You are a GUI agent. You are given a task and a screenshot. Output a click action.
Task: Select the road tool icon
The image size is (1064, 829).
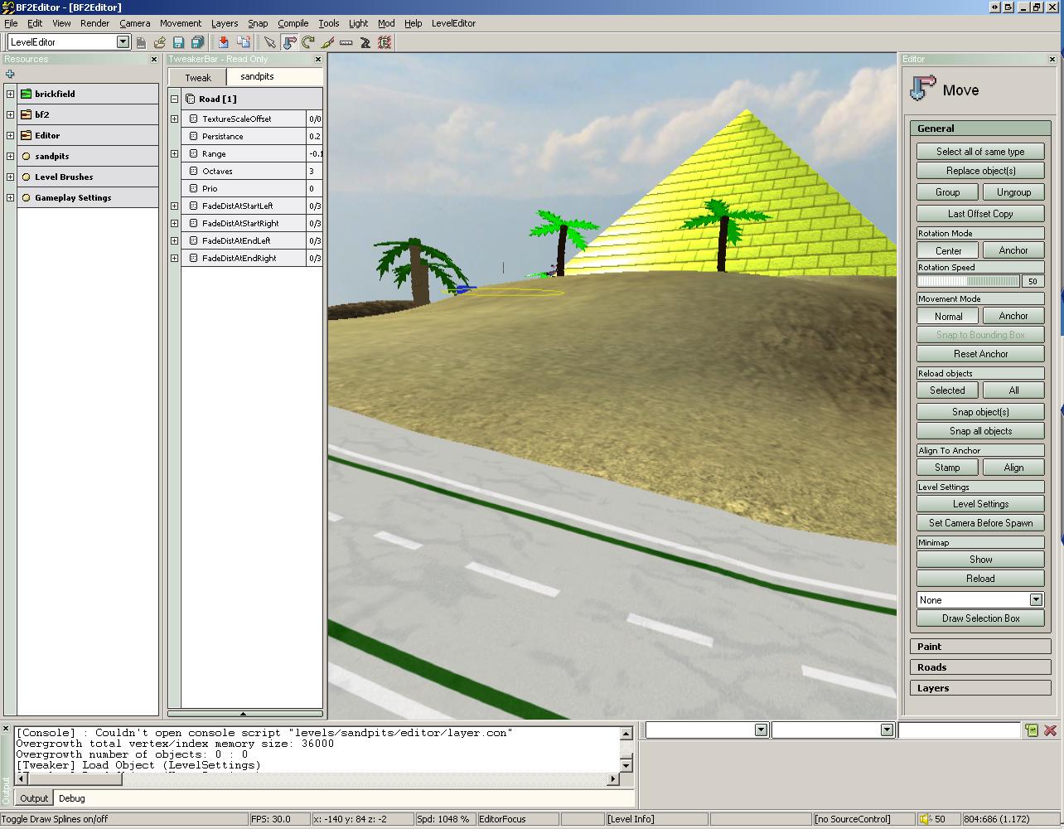click(365, 42)
